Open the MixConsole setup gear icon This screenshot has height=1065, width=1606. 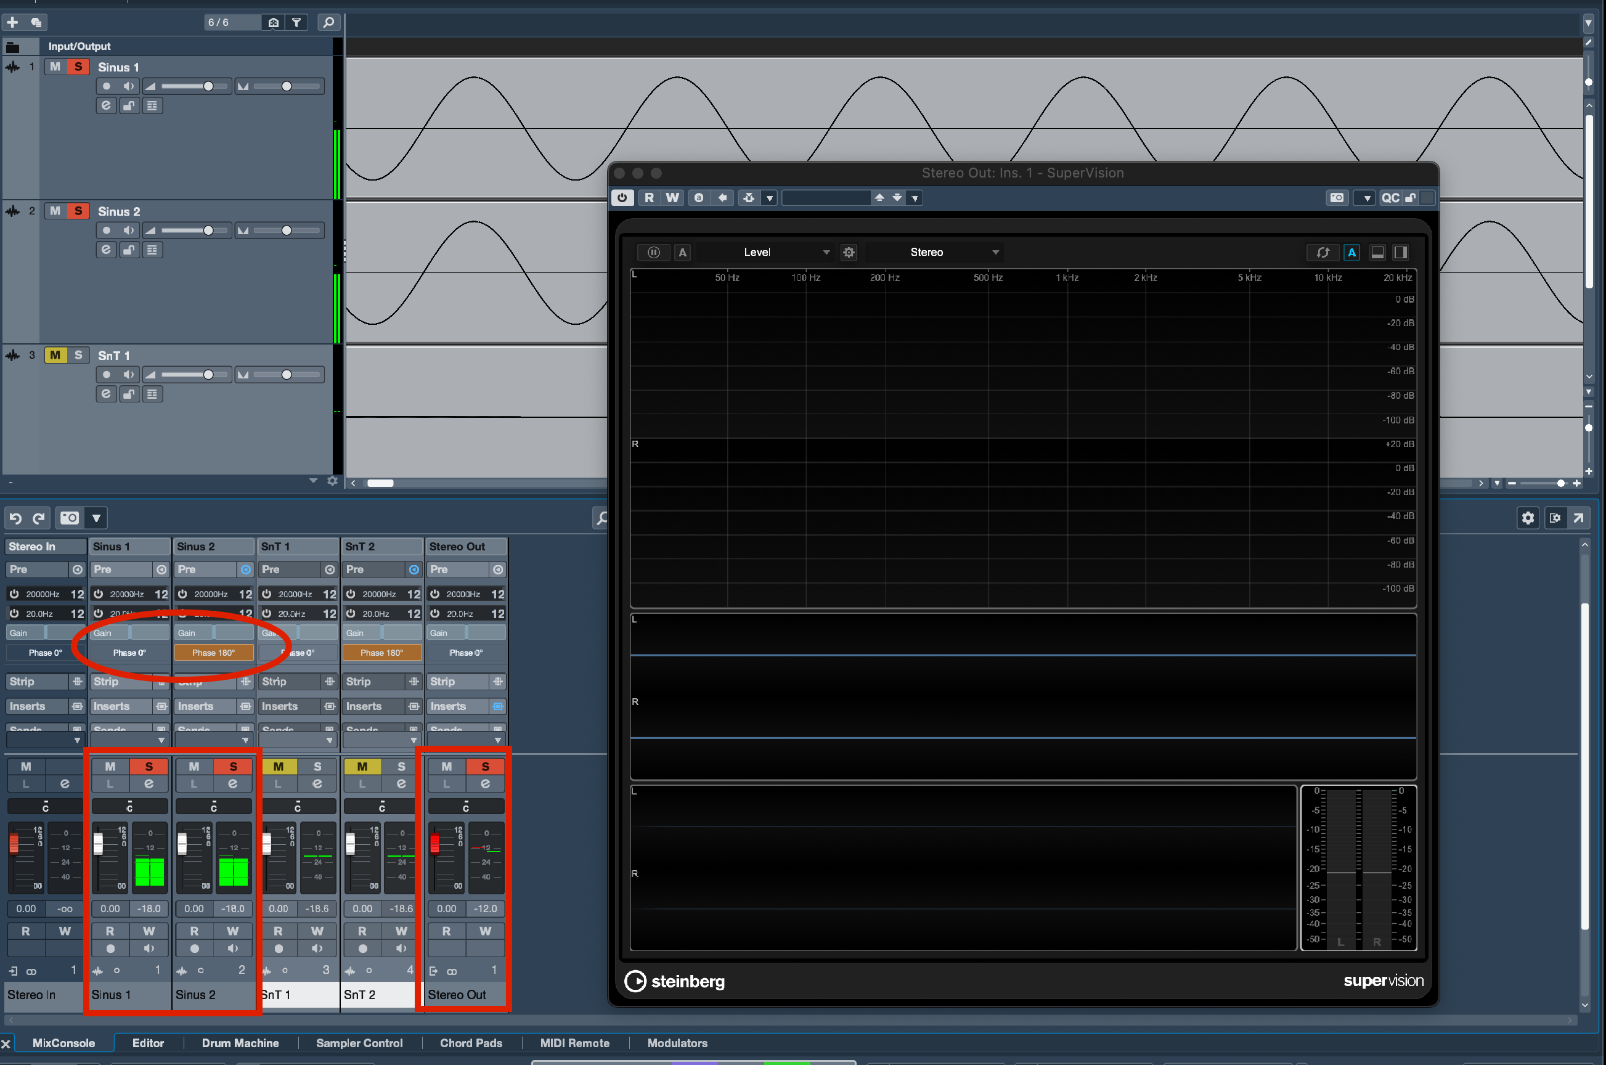[1527, 518]
